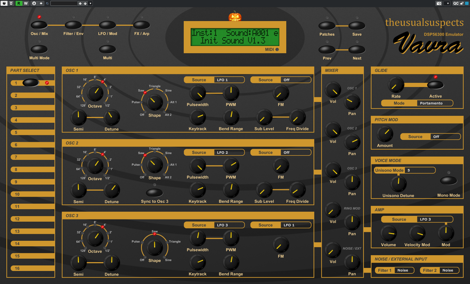
Task: Open Filter 2 Noise routing dropdown
Action: (449, 270)
